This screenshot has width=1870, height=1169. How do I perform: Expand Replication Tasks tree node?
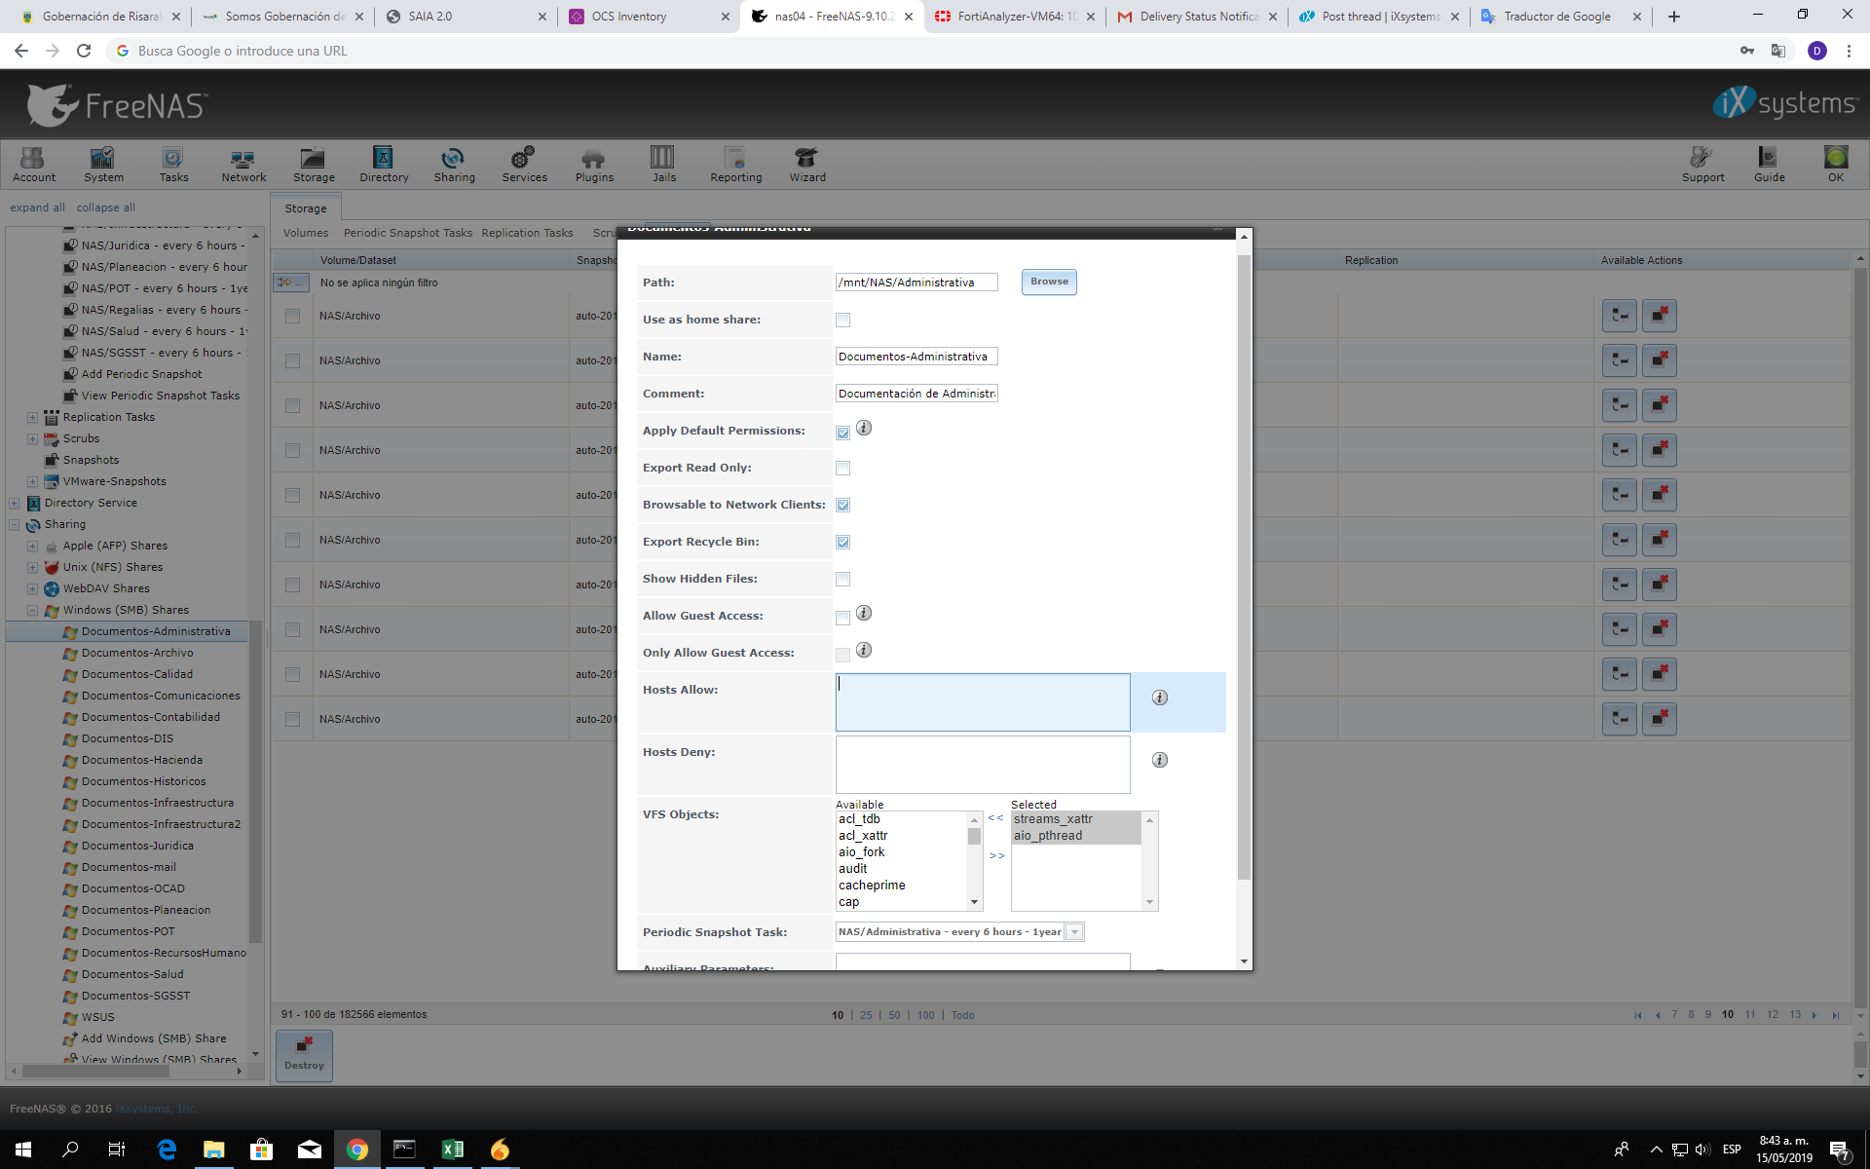click(x=32, y=417)
